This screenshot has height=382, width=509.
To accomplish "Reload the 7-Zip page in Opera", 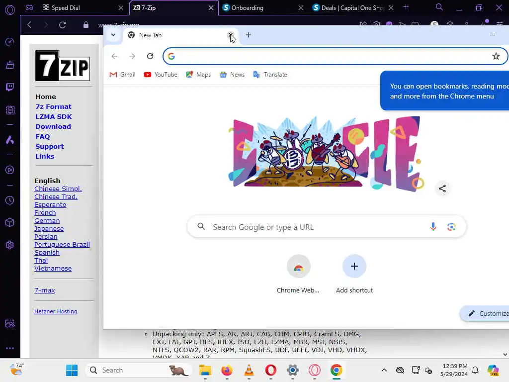I will point(62,25).
